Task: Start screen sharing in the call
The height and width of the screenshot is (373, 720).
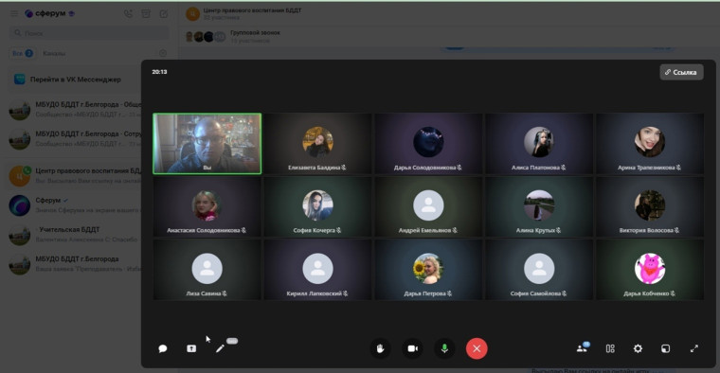Action: pyautogui.click(x=191, y=348)
